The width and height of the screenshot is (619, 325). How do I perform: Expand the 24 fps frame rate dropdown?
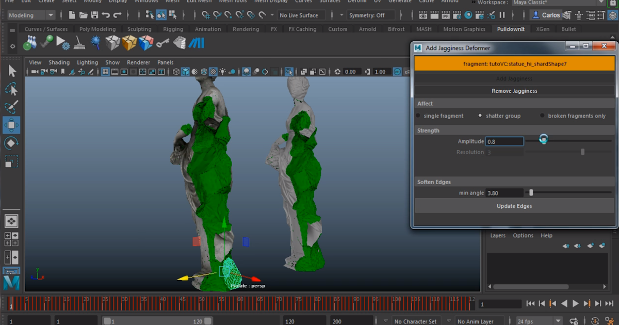539,321
